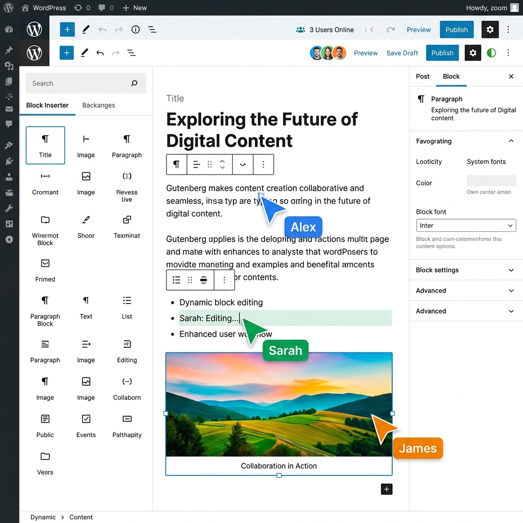The image size is (523, 523).
Task: Open the Posts pushpin icon in sidebar
Action: coord(9,50)
